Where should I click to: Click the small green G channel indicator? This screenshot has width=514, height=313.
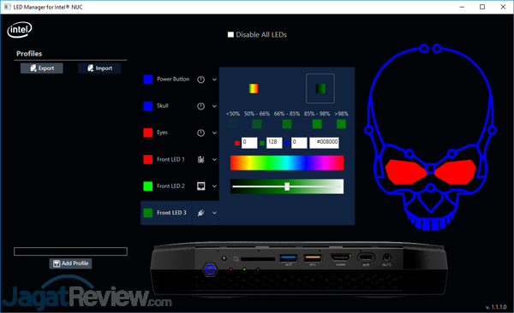pyautogui.click(x=262, y=143)
